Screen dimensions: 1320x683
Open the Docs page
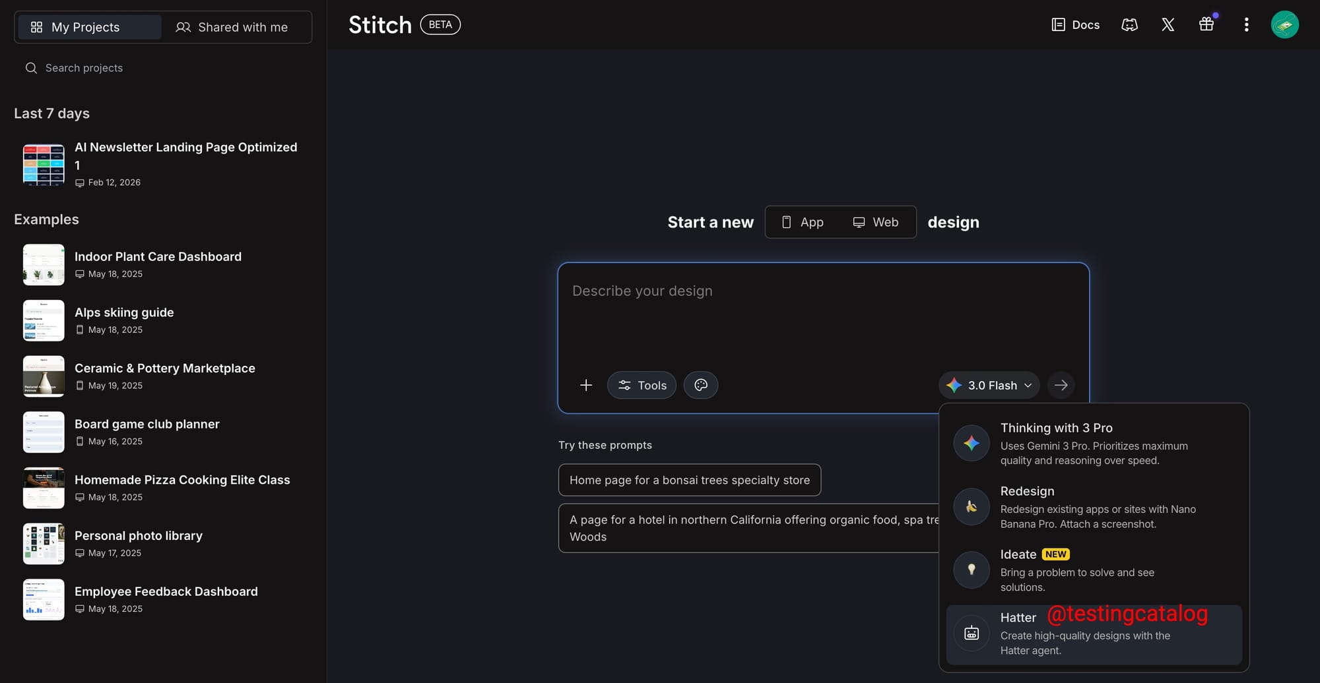[x=1075, y=24]
